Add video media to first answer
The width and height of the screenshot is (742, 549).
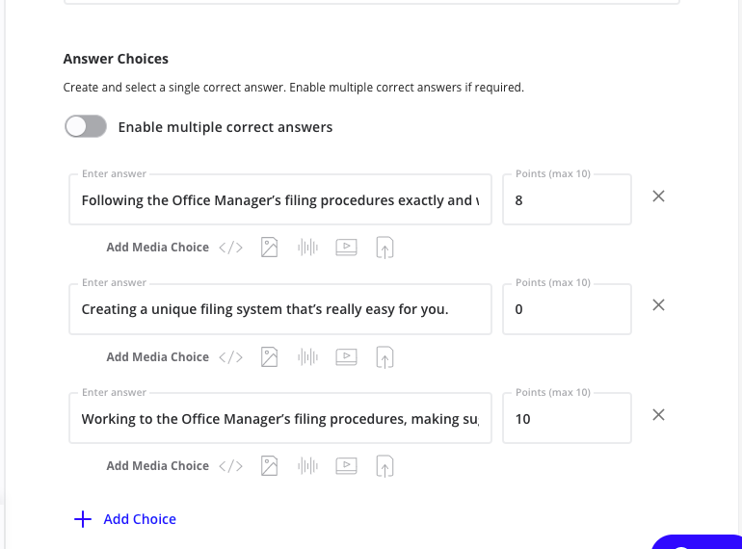point(346,248)
